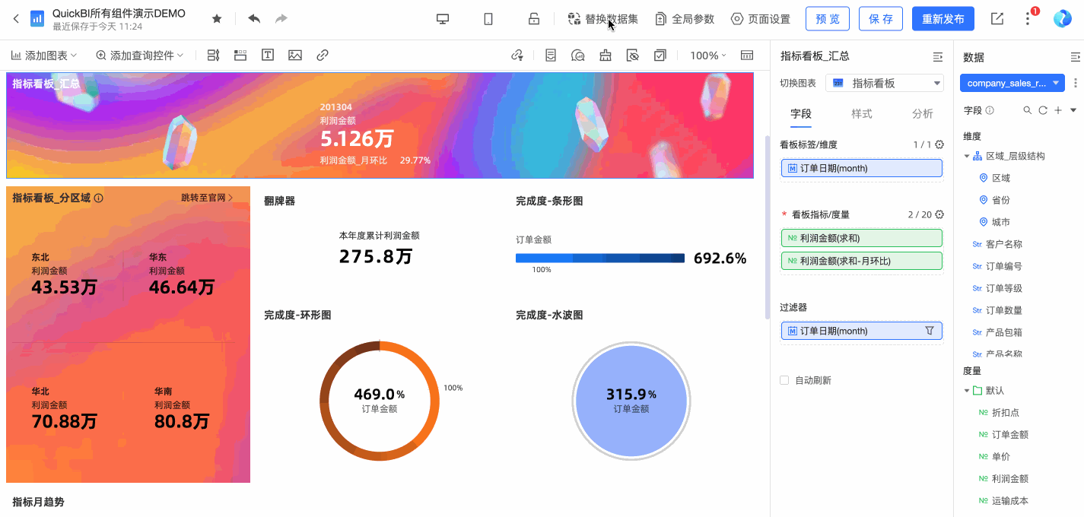Insert an image widget
Viewport: 1084px width, 517px height.
pos(295,56)
